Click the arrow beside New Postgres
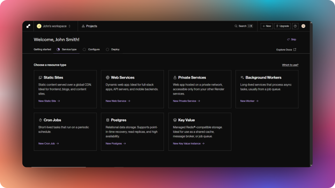Image resolution: width=335 pixels, height=188 pixels. click(125, 144)
